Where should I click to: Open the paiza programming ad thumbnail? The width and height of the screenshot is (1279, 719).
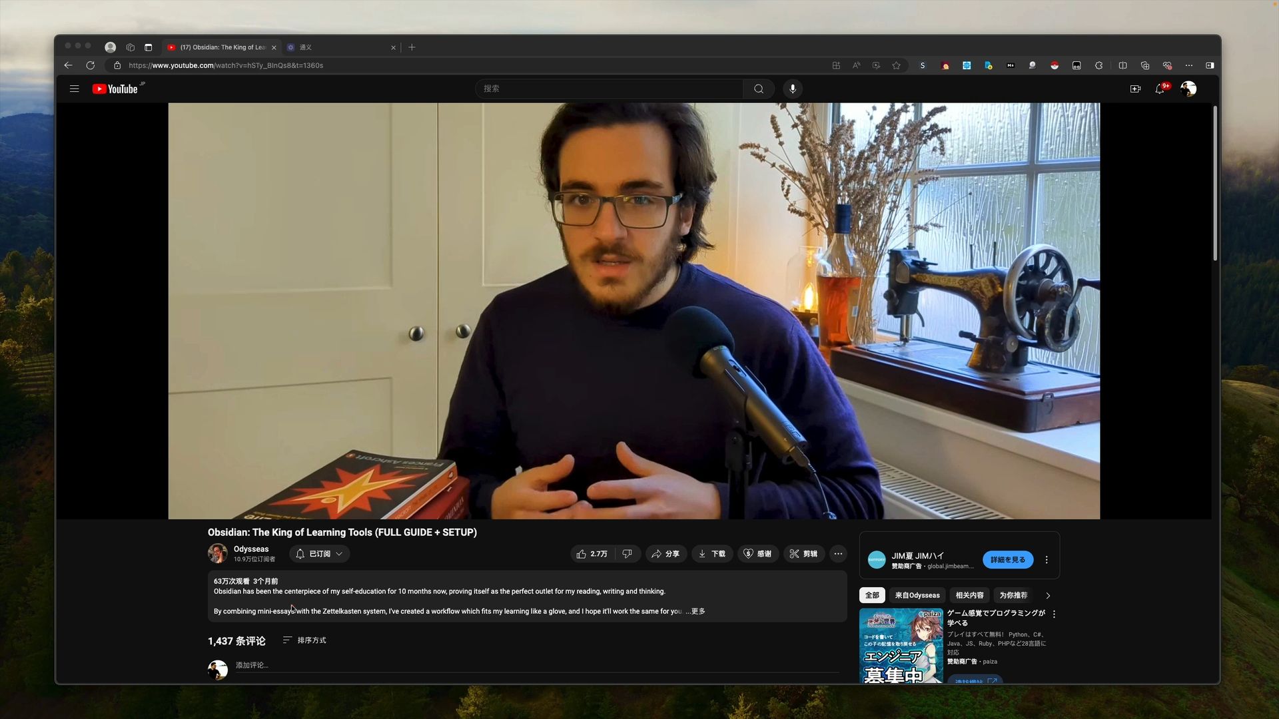(901, 645)
